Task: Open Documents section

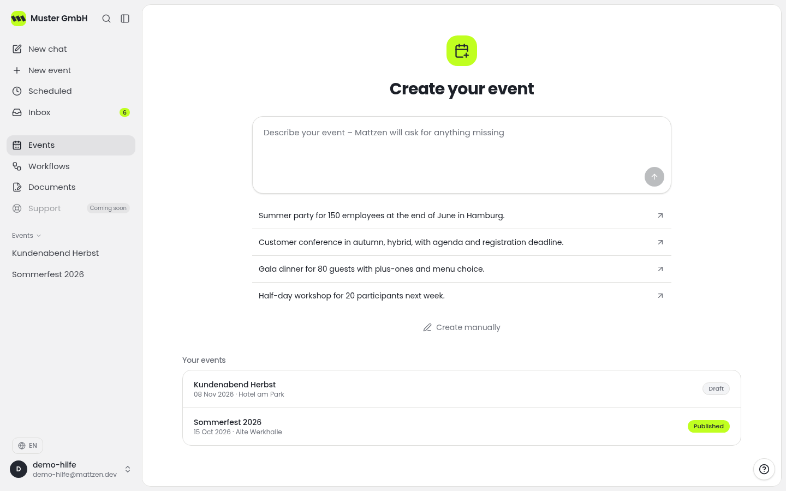Action: click(71, 187)
